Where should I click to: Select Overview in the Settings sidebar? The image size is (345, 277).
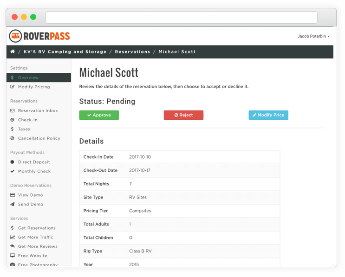coord(28,78)
